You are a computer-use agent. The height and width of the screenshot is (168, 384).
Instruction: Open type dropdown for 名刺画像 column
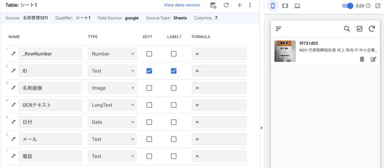click(x=112, y=88)
